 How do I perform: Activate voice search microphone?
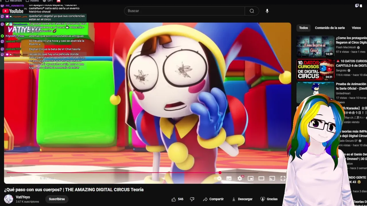coord(267,11)
